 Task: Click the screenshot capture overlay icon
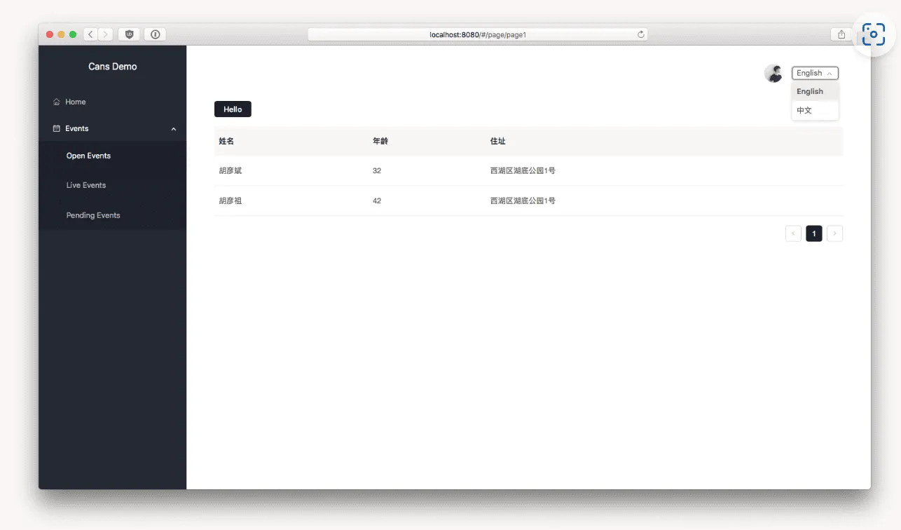(873, 34)
